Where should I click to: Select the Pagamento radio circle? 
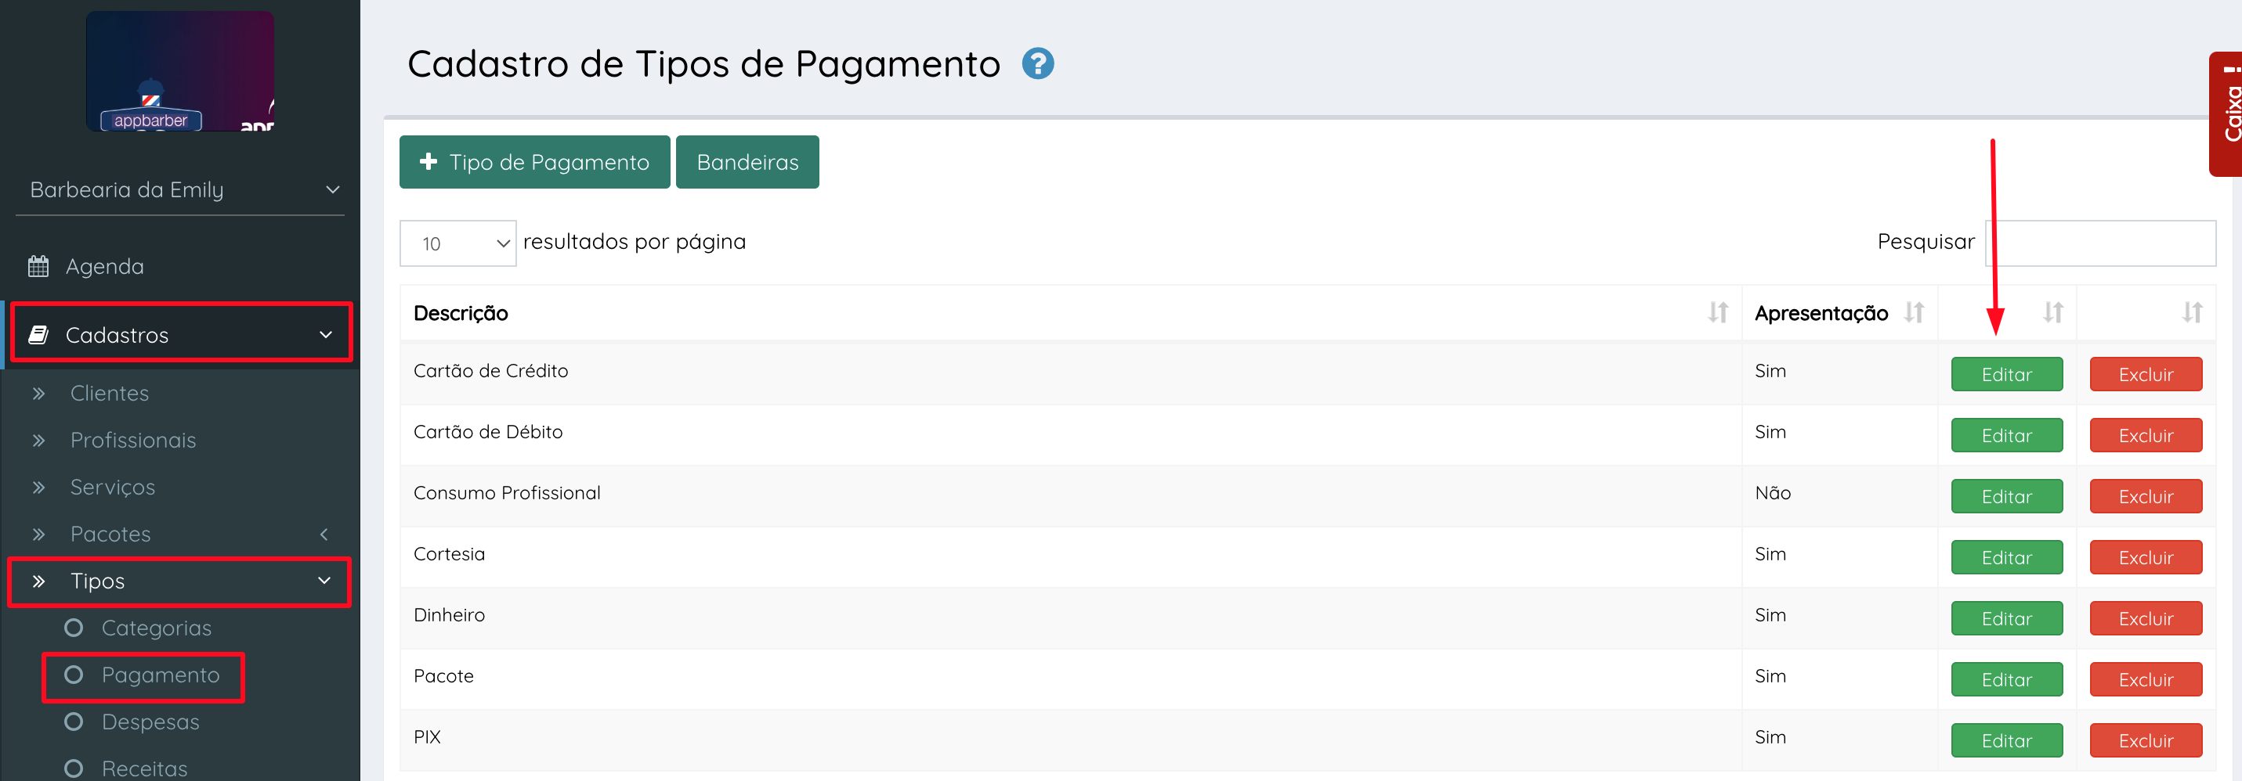point(74,675)
